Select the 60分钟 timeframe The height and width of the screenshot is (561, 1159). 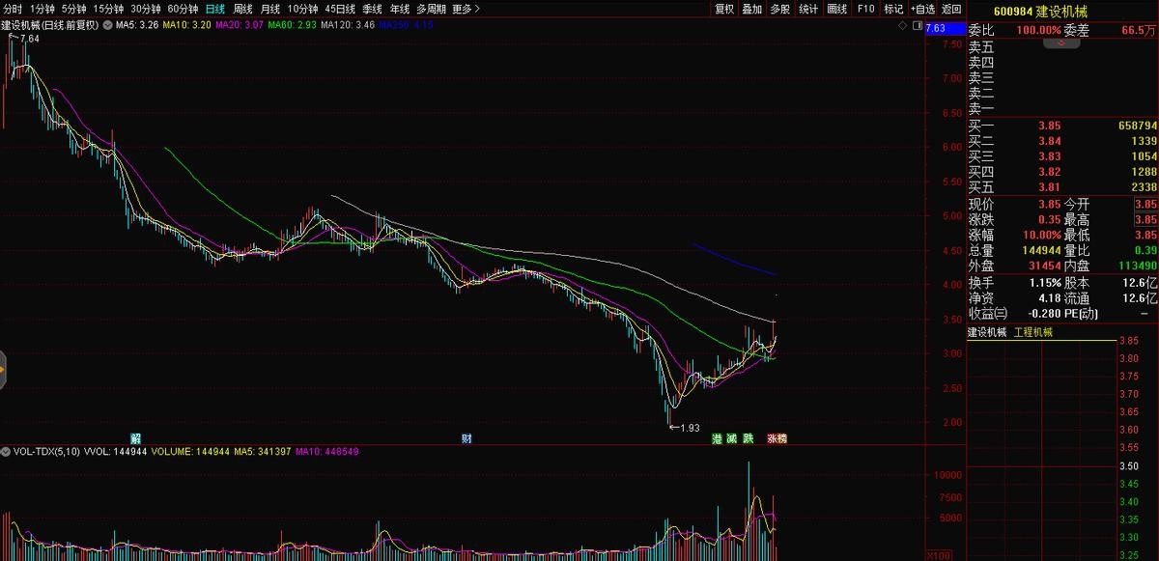tap(183, 9)
